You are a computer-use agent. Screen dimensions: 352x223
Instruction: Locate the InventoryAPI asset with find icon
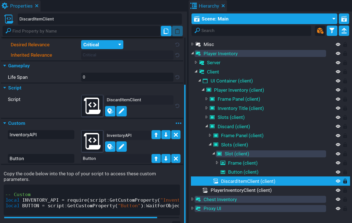point(110,147)
